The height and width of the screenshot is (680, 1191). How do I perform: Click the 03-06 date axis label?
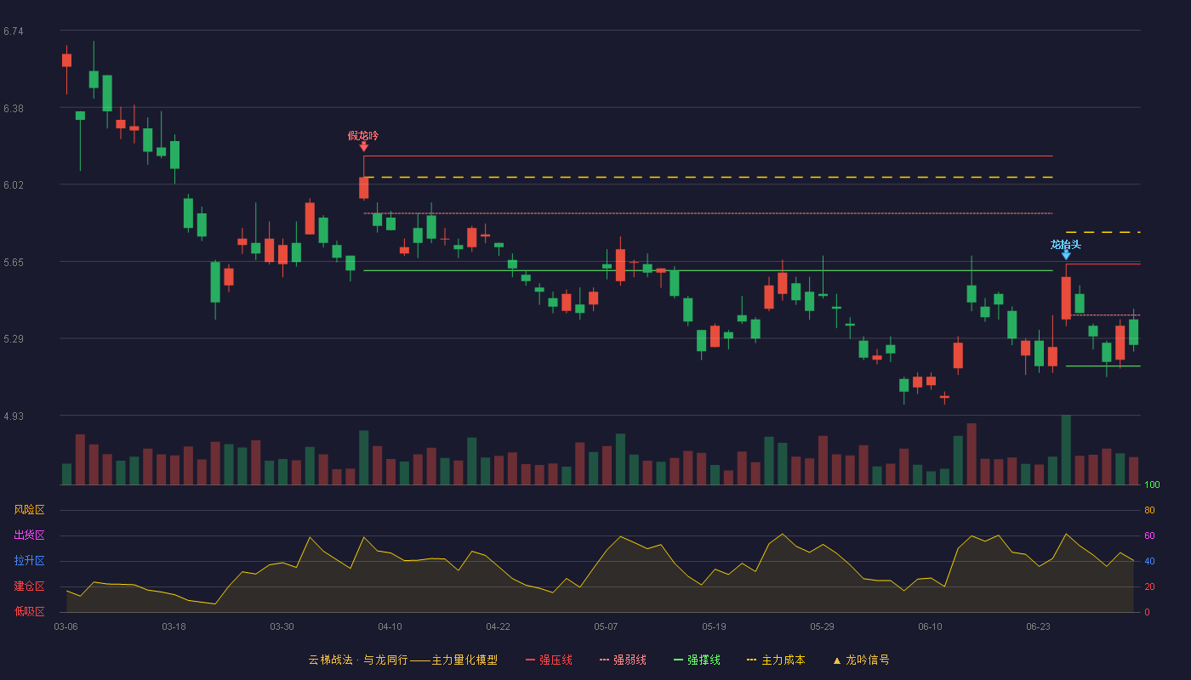[x=66, y=626]
